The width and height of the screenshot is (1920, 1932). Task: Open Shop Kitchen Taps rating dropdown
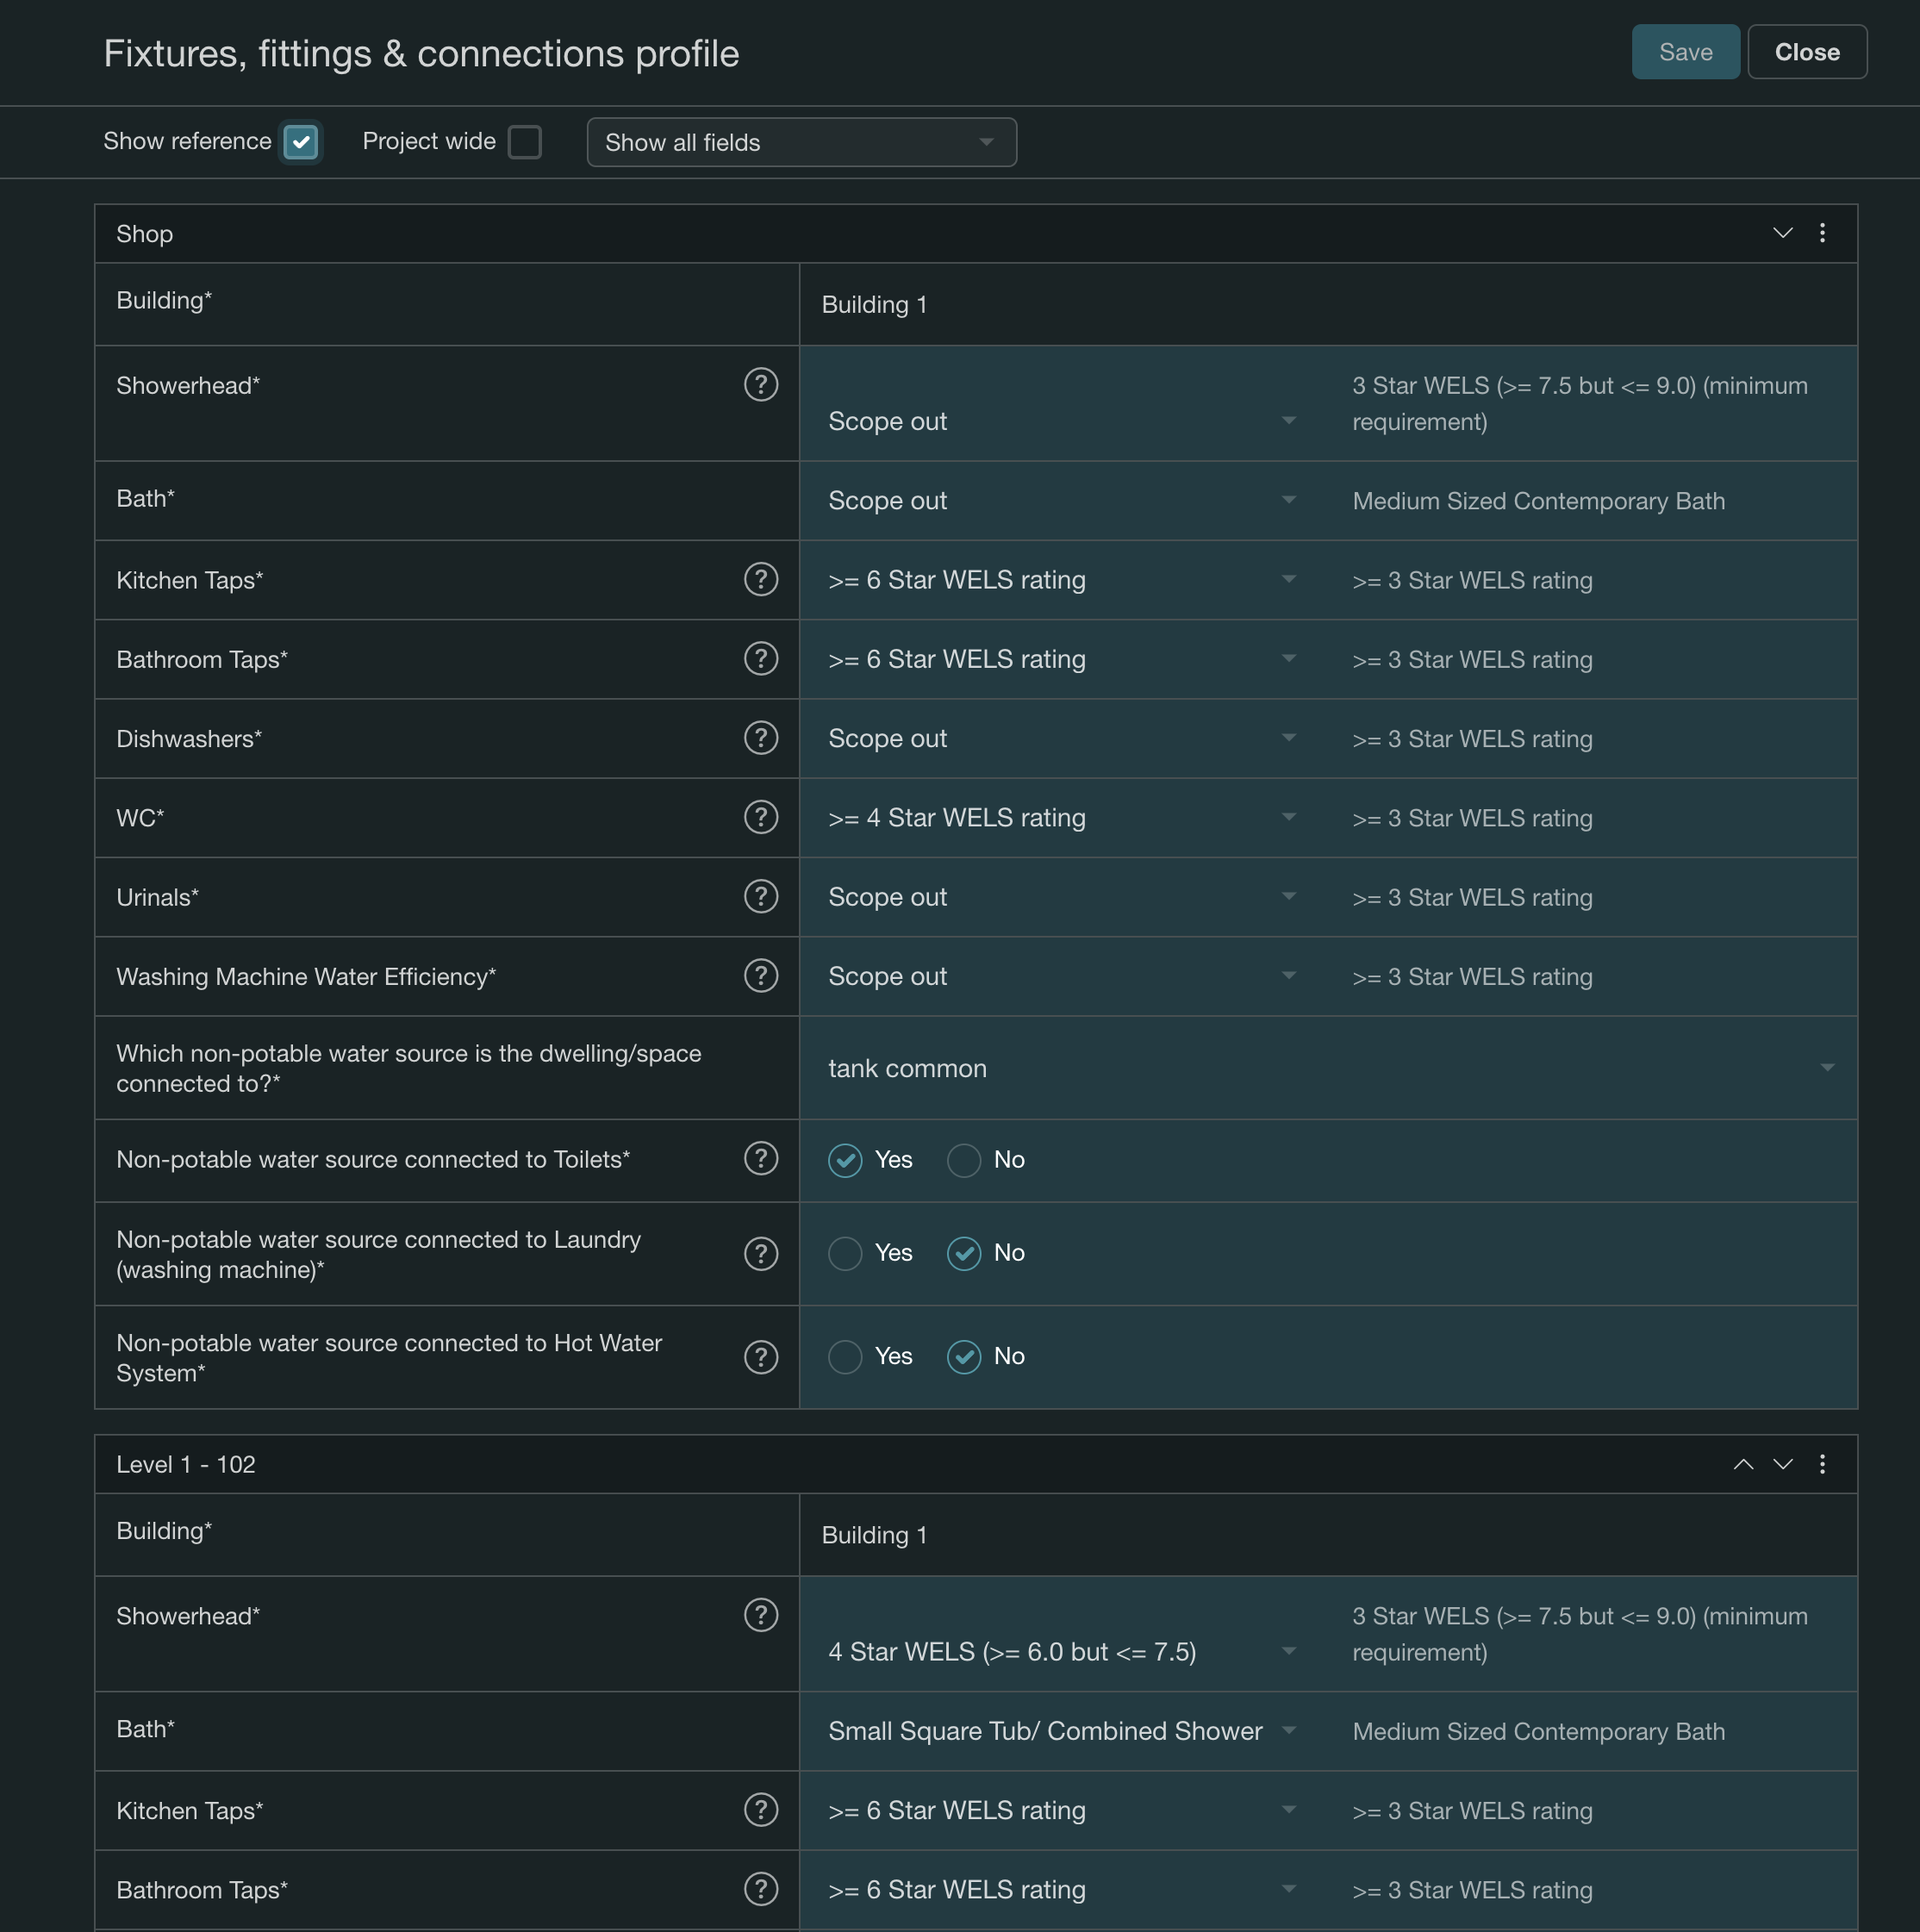point(1061,580)
